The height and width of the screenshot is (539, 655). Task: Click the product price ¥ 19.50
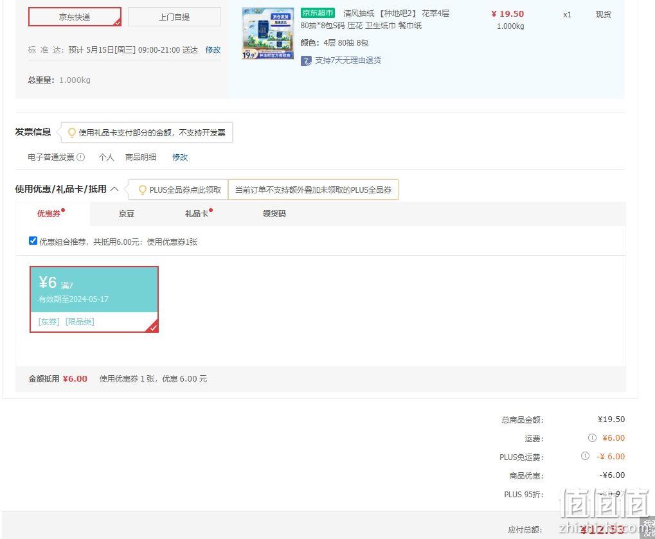(508, 13)
